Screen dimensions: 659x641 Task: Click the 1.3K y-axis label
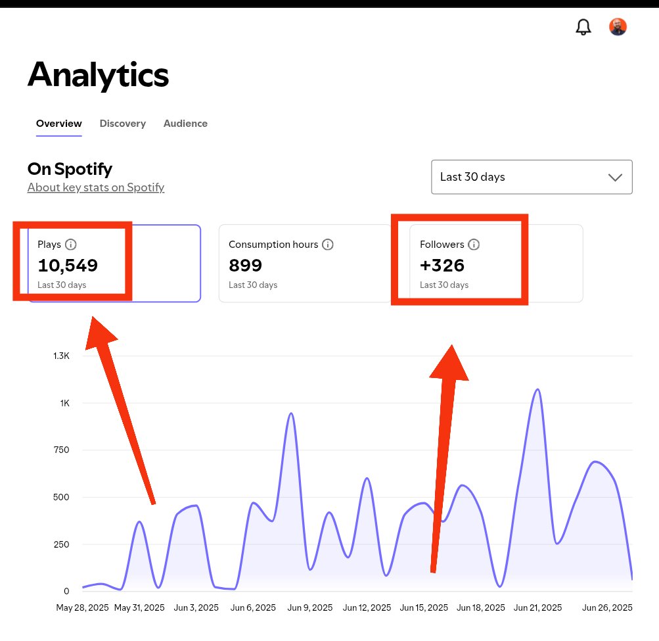tap(61, 356)
